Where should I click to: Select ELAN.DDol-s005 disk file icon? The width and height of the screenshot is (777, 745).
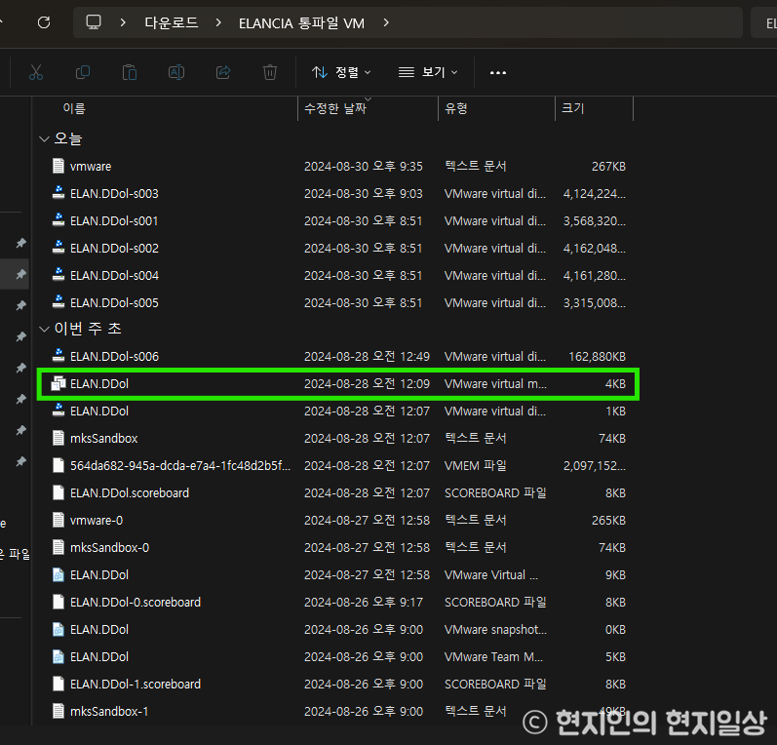[x=58, y=302]
